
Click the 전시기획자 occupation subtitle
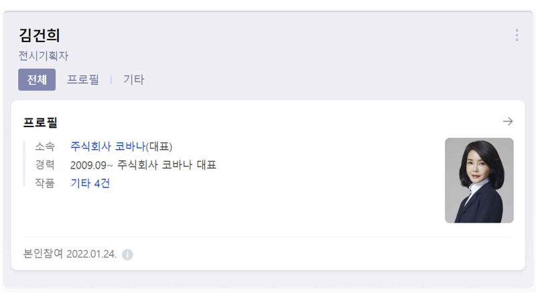point(44,56)
